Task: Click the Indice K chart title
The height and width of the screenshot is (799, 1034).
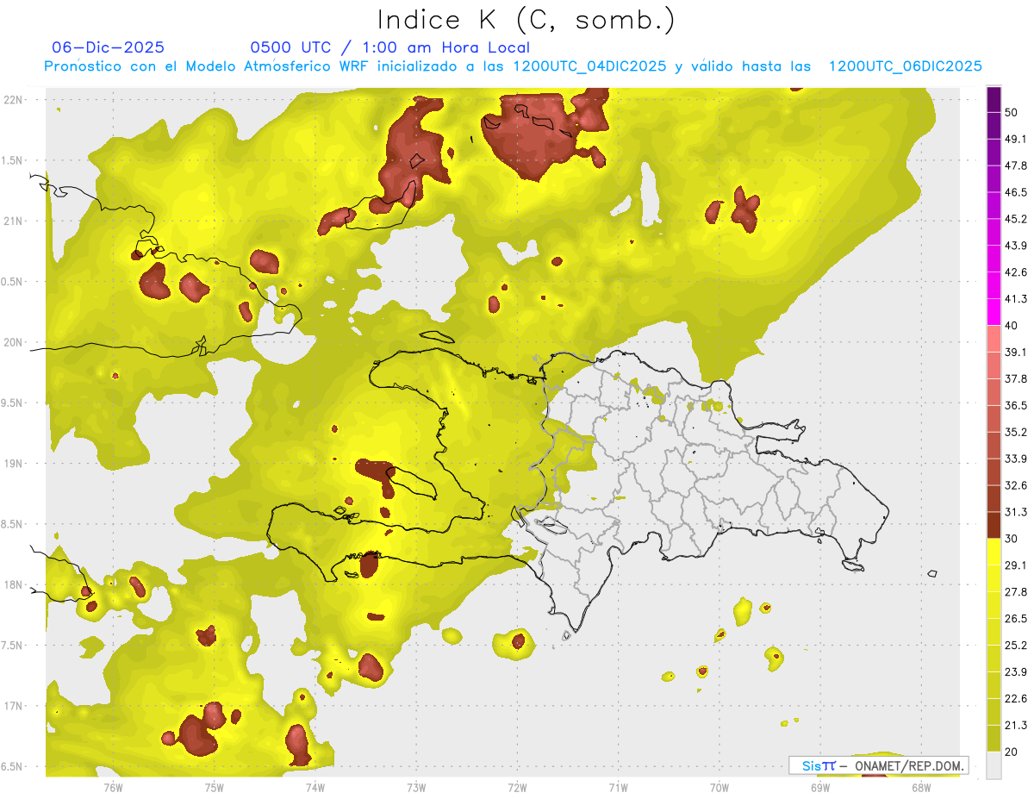Action: point(526,19)
